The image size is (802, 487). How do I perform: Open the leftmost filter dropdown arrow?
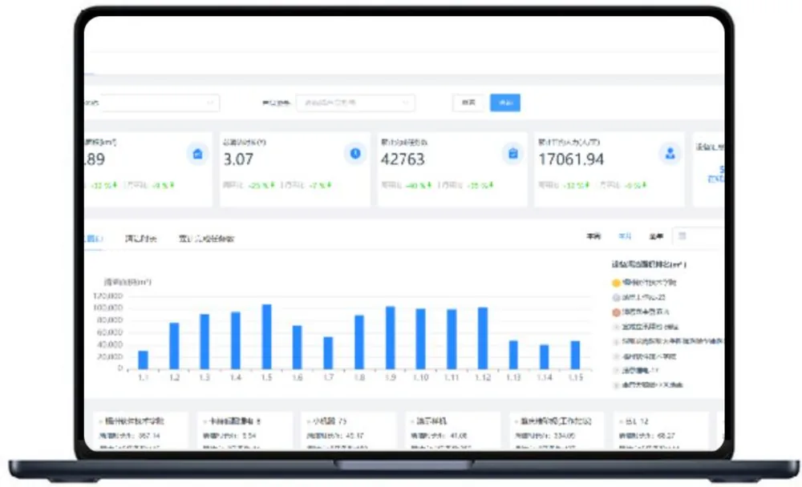pyautogui.click(x=209, y=103)
